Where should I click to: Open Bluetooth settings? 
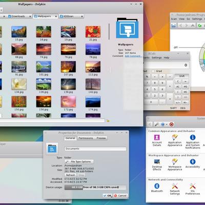[157, 188]
